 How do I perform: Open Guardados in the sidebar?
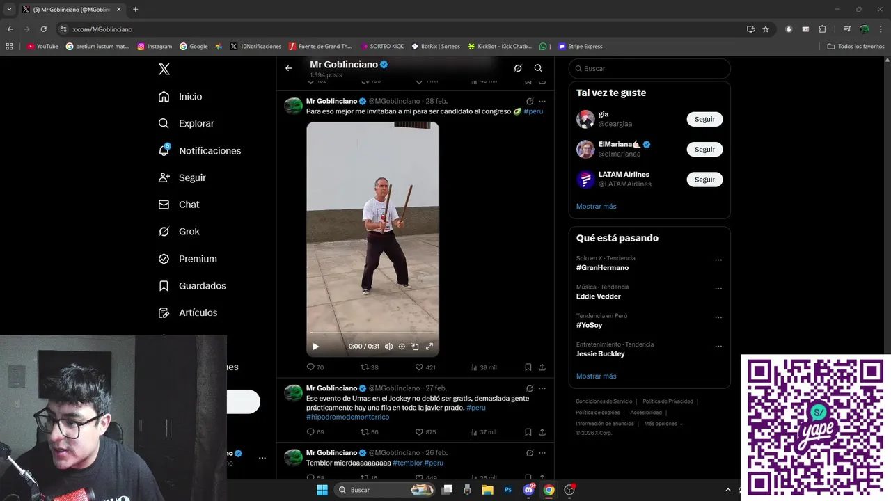192,286
